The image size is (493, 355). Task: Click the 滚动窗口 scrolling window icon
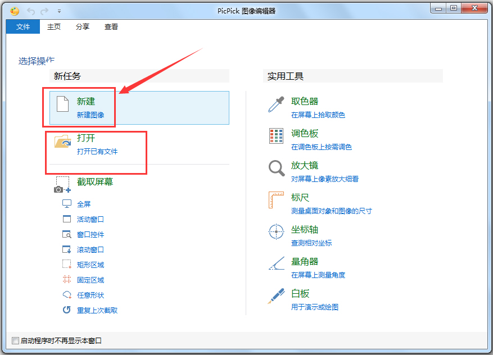(x=67, y=249)
